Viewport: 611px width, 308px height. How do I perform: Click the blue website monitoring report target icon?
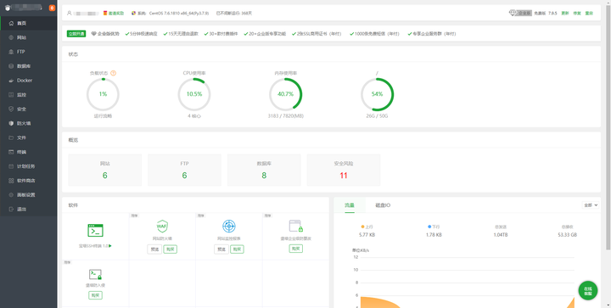click(x=229, y=226)
